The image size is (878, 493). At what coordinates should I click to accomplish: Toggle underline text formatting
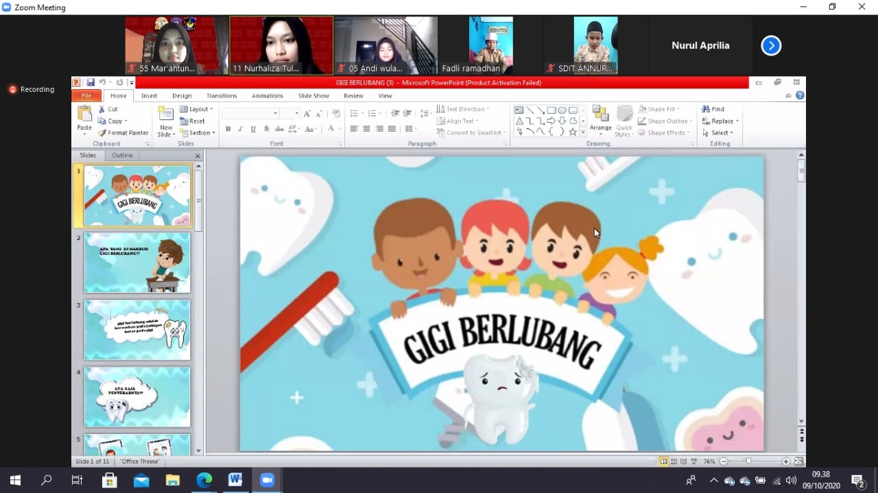(x=253, y=129)
